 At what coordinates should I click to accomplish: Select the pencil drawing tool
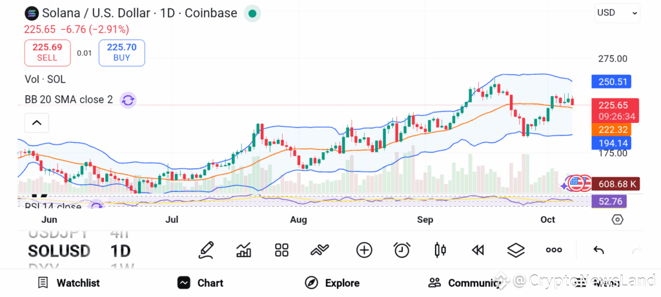pos(206,250)
